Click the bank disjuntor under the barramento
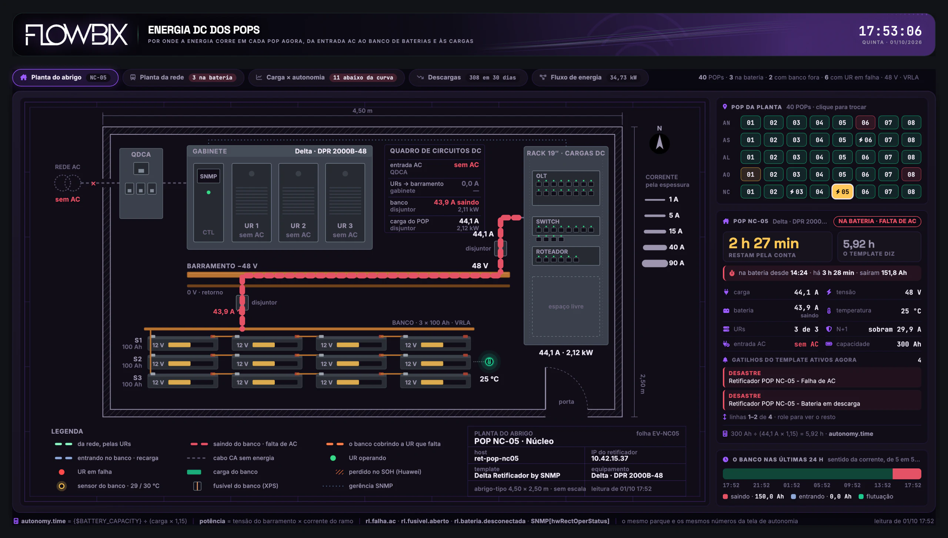 (x=242, y=303)
